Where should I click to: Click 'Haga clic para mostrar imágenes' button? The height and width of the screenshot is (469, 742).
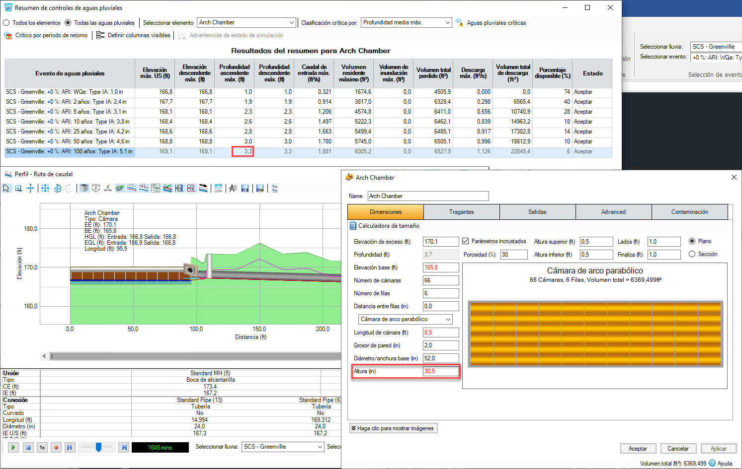pos(393,428)
